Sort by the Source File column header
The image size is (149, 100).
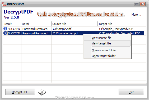pos(74,24)
